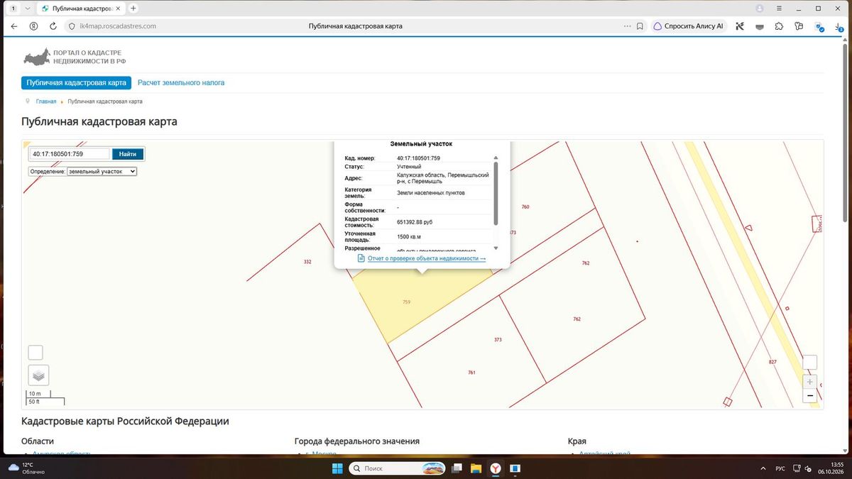Open 'Отчет о проверке объекта недвижимости' link
The height and width of the screenshot is (479, 852).
[x=427, y=258]
